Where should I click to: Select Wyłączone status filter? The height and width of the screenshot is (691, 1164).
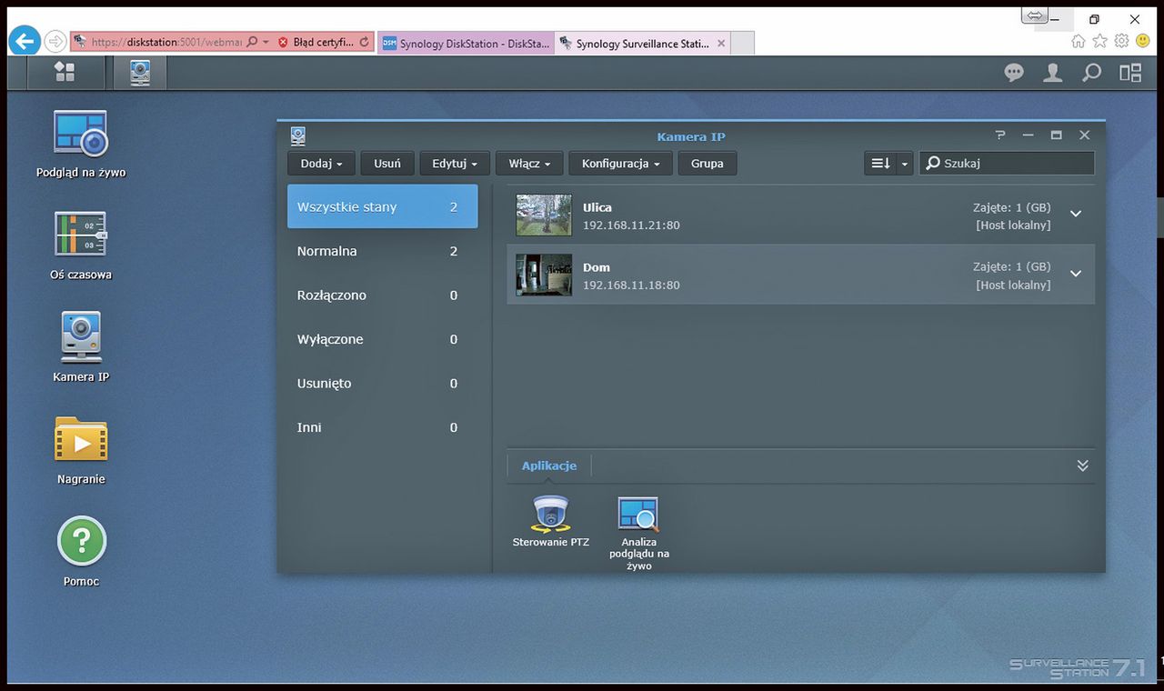(382, 339)
